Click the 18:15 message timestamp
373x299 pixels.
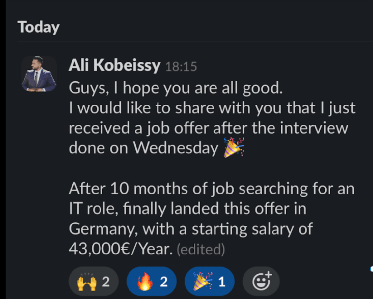coord(181,67)
